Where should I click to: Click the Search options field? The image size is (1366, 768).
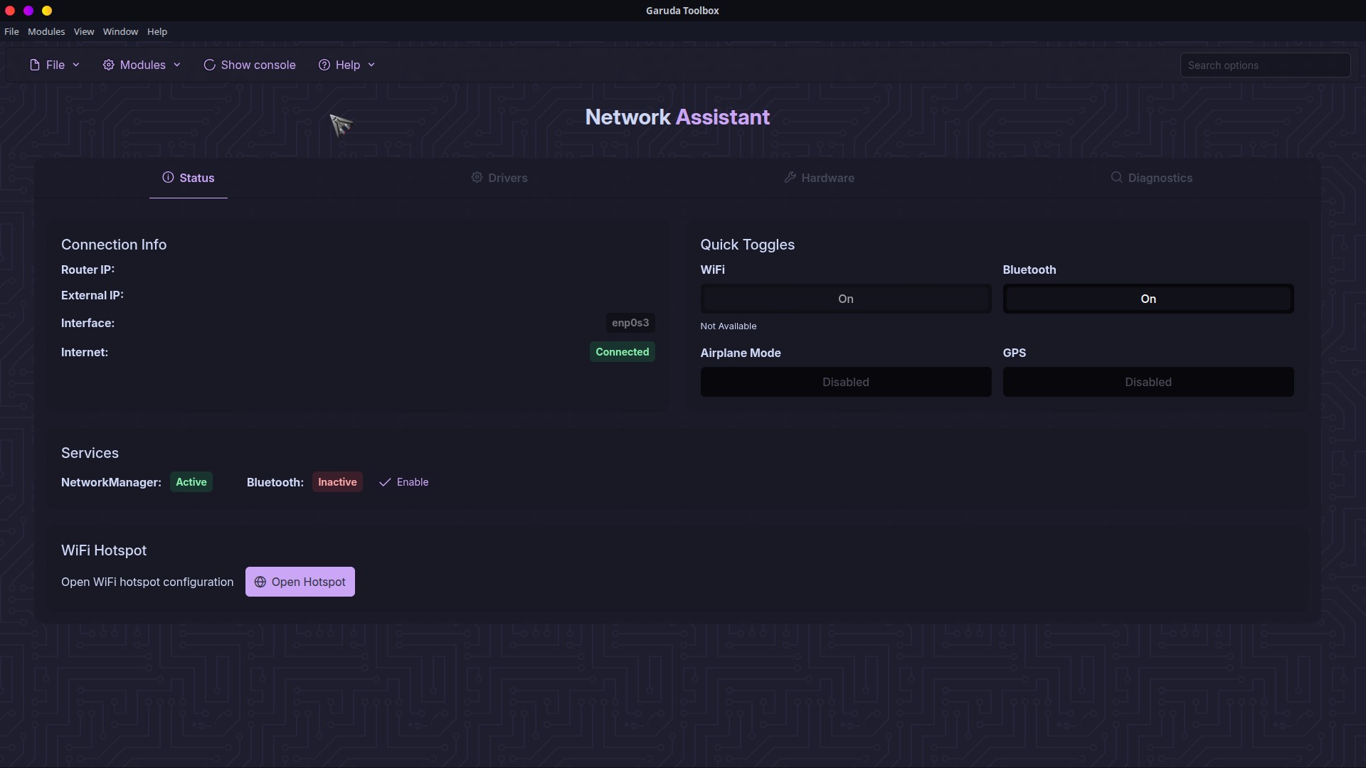pos(1265,65)
